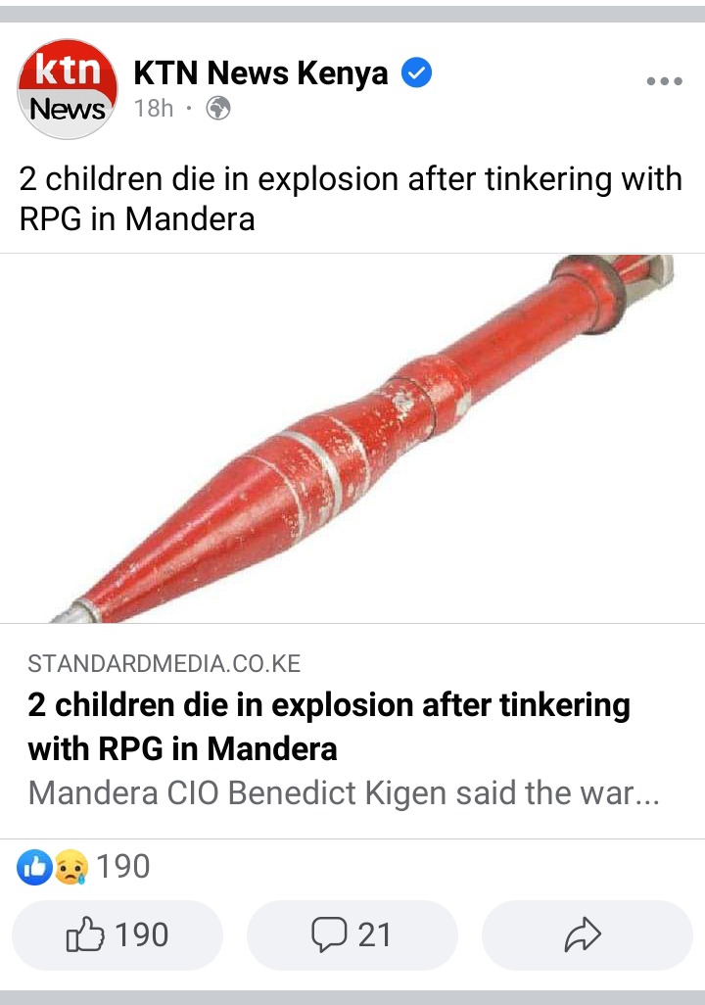Click the Mandera CIO Benedict Kigen snippet
Screen dimensions: 705x1005
tap(344, 793)
